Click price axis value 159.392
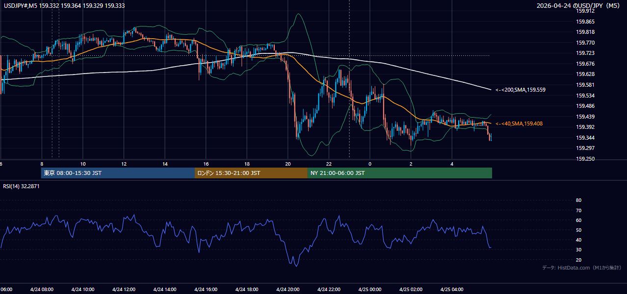Image resolution: width=627 pixels, height=294 pixels. point(585,127)
